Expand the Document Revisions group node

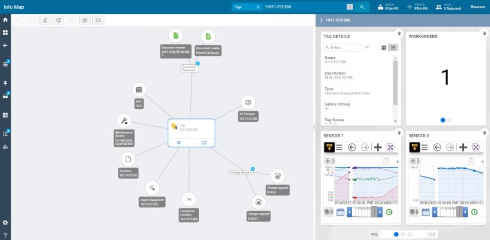(x=189, y=69)
